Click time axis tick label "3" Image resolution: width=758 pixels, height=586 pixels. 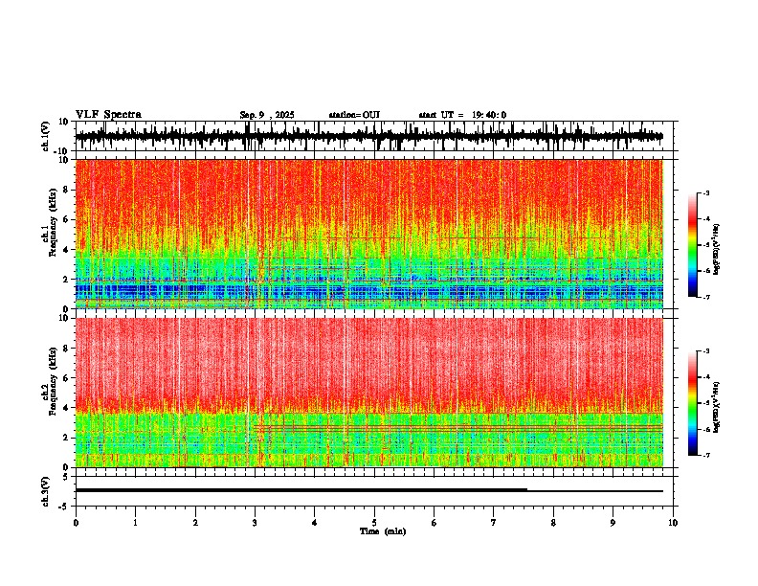point(255,523)
